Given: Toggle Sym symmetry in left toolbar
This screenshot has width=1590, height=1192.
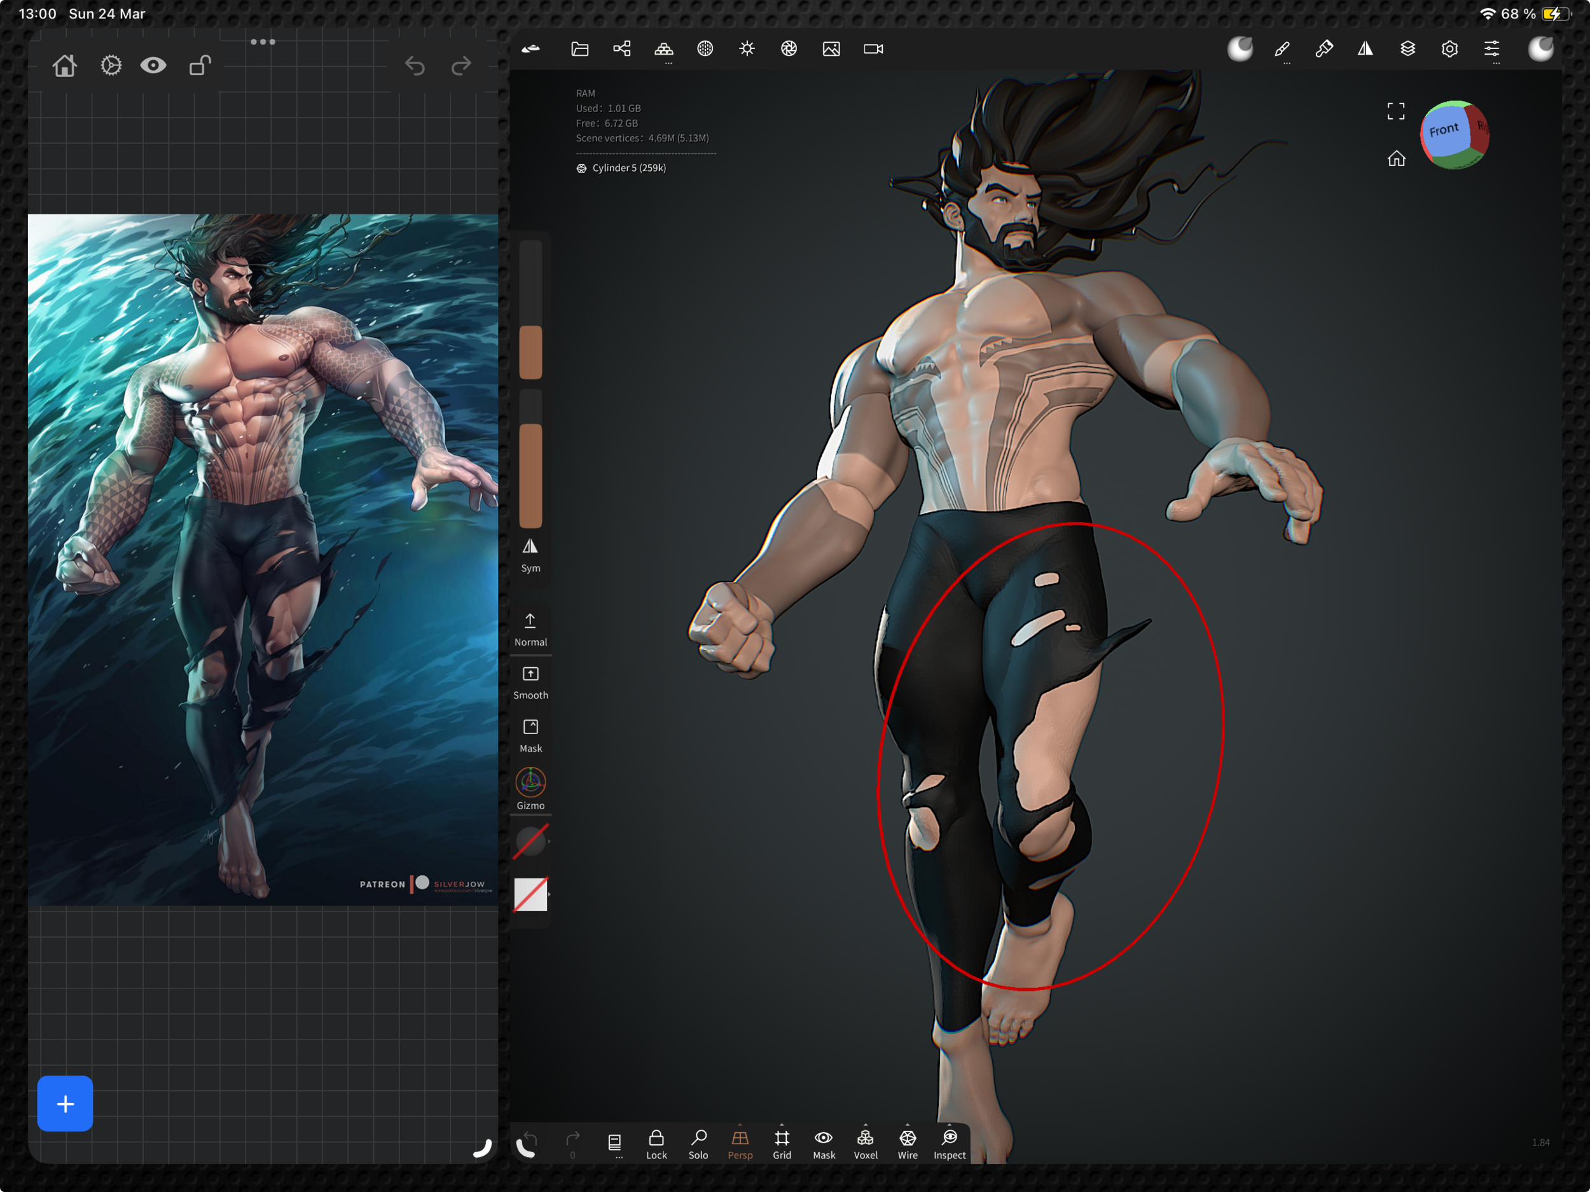Looking at the screenshot, I should (530, 554).
